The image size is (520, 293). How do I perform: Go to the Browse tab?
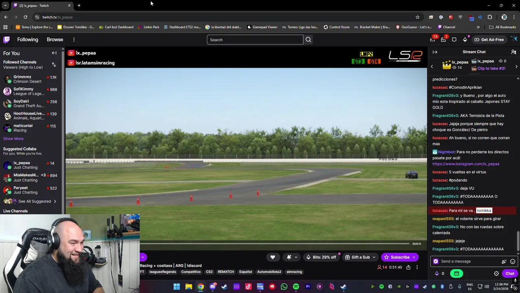pyautogui.click(x=55, y=39)
